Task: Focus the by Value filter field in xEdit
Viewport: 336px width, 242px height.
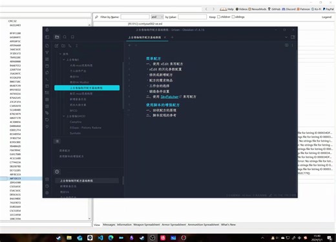Action: [193, 17]
